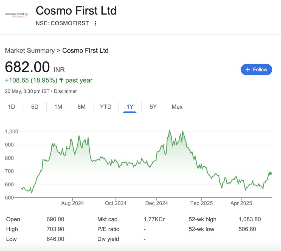Open the 5Y chart range
Viewport: 281px width, 251px height.
point(153,107)
